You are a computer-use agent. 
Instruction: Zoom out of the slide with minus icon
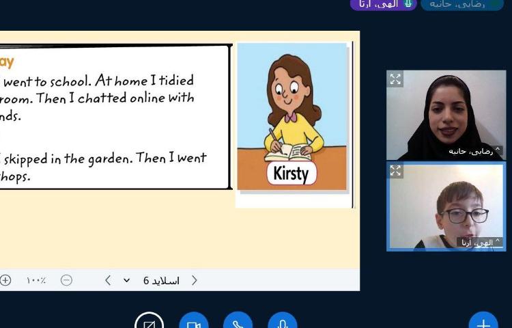click(66, 280)
